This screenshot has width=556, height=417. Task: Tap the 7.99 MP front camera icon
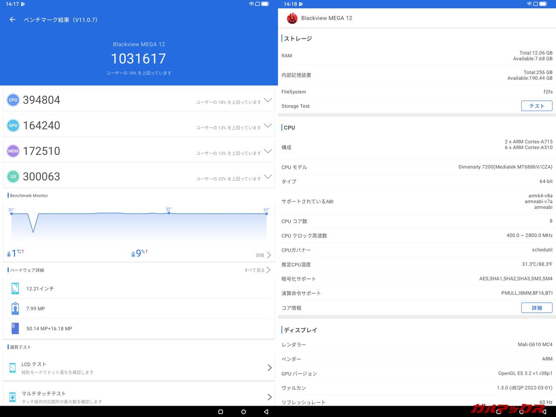(15, 308)
